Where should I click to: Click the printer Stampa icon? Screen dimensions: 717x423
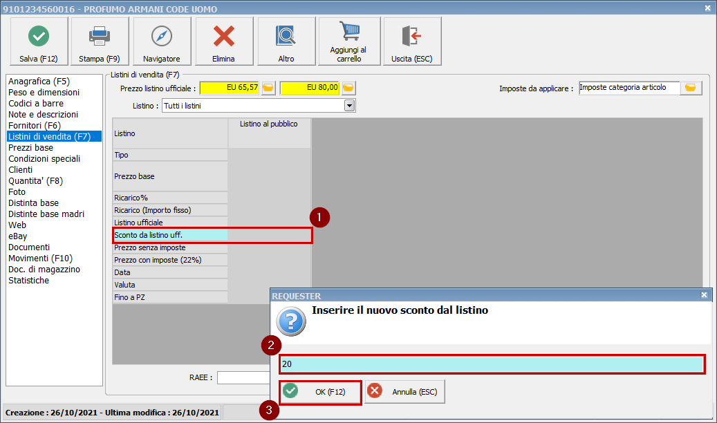point(100,36)
